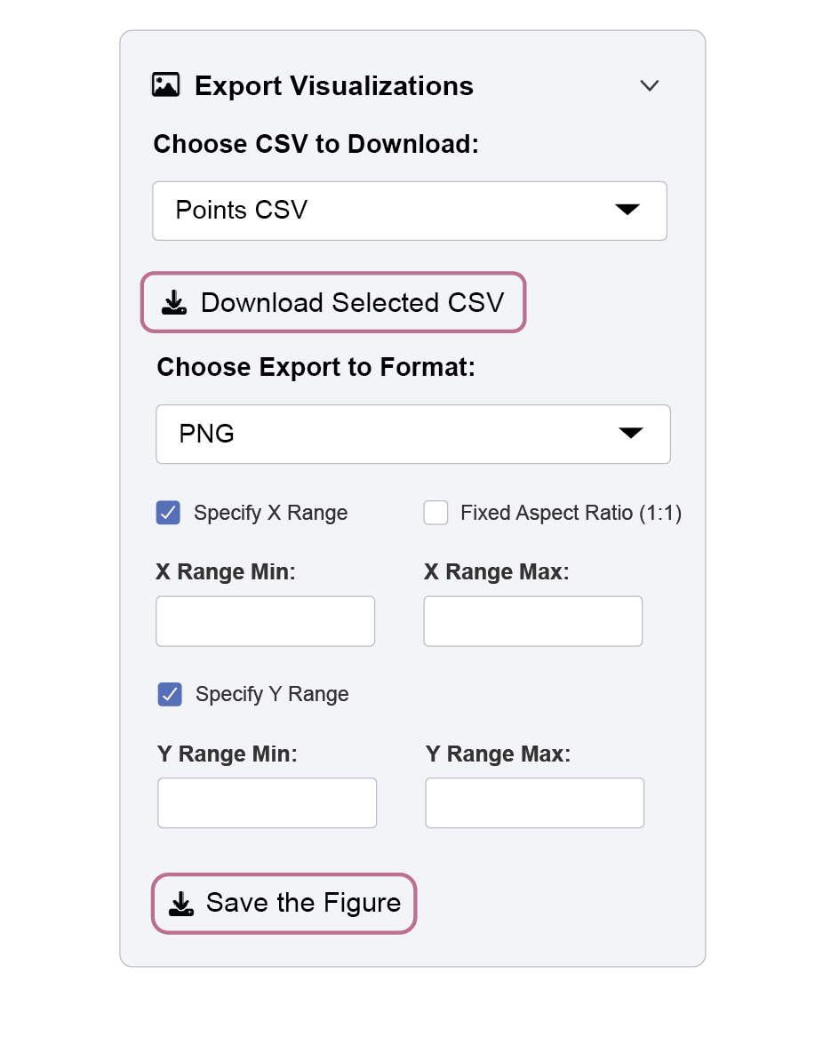Uncheck the Specify Y Range checkbox

pyautogui.click(x=170, y=694)
